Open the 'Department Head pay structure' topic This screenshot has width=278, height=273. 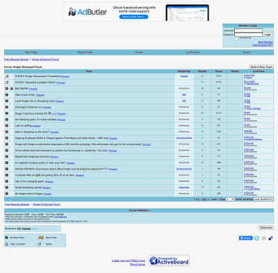[32, 156]
